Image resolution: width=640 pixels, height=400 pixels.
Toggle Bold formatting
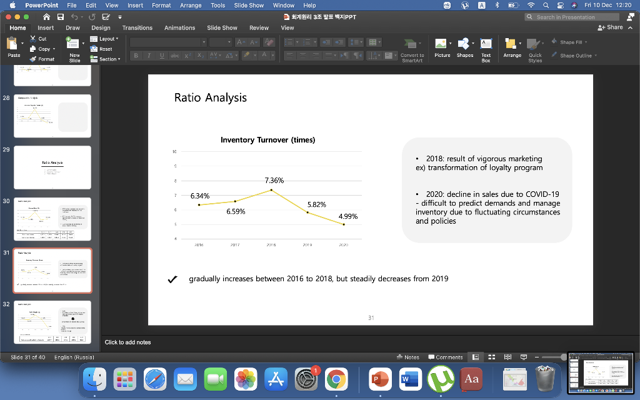tap(136, 56)
